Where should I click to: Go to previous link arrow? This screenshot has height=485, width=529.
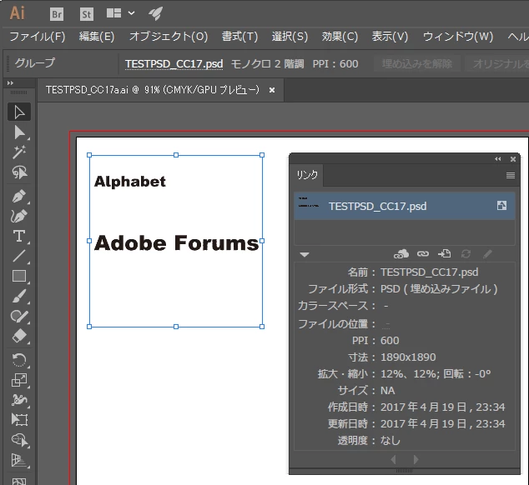(x=393, y=459)
